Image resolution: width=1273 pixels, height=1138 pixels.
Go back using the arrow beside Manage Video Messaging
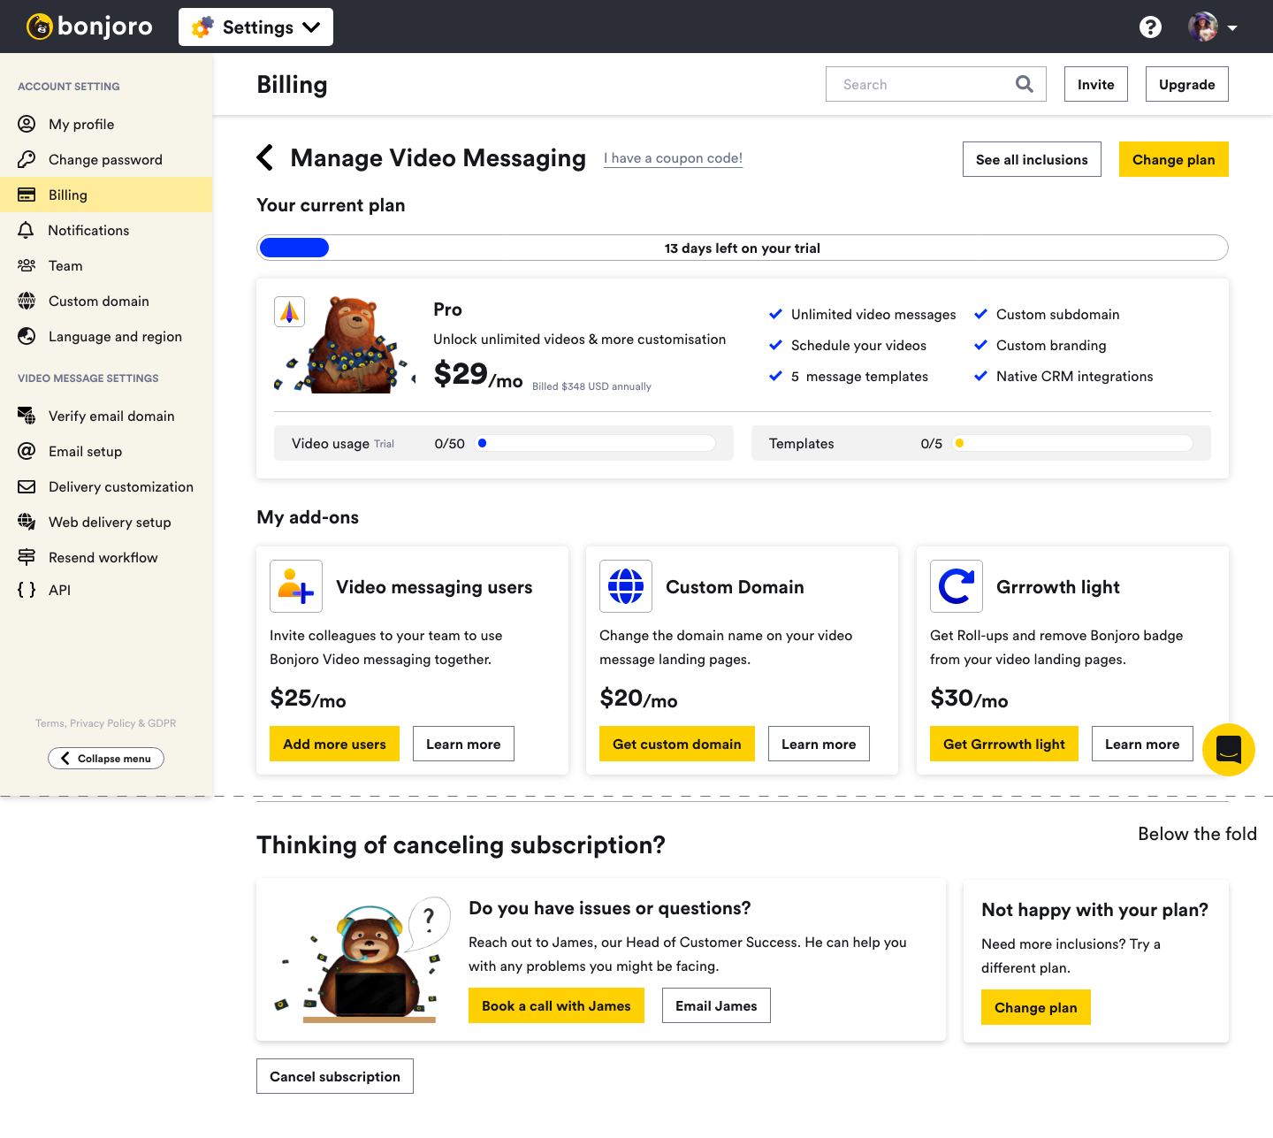[264, 157]
